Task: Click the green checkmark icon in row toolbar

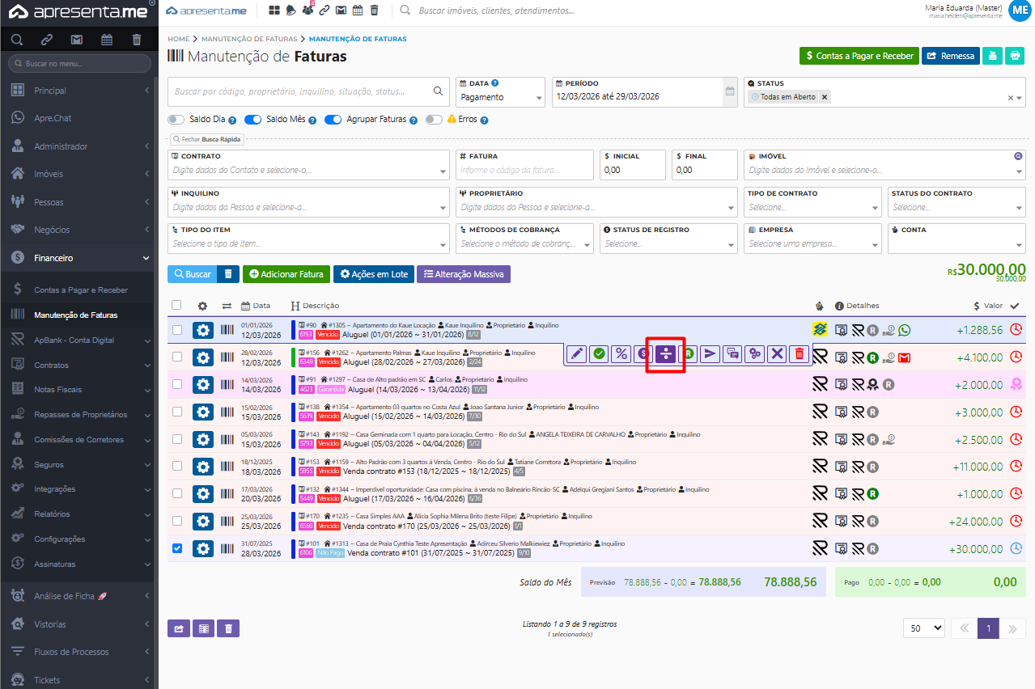Action: [x=599, y=354]
